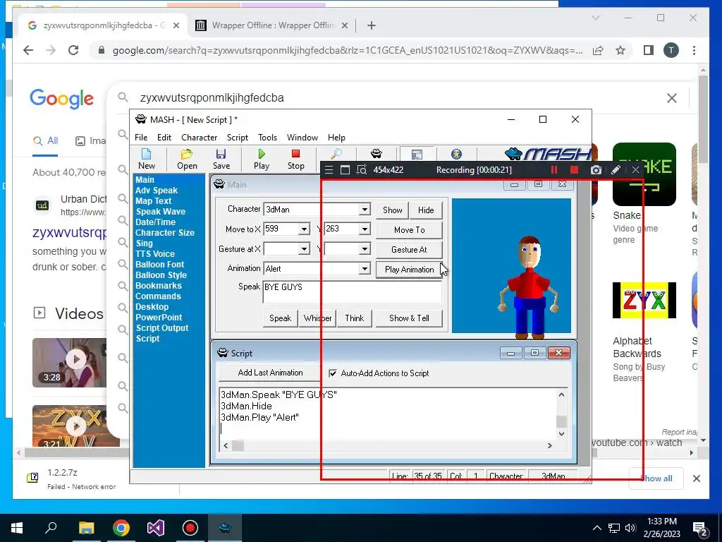
Task: Create a New script in MASH toolbar
Action: [147, 159]
